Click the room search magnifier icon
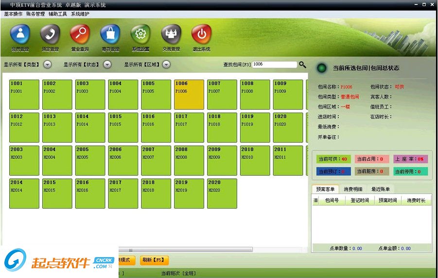 pos(302,65)
